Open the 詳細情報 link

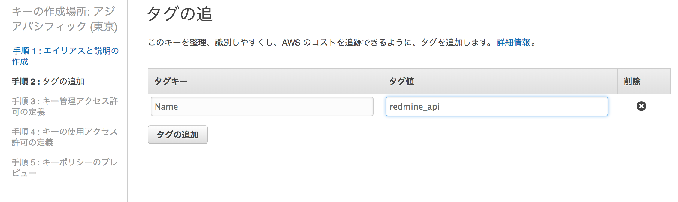coord(513,42)
